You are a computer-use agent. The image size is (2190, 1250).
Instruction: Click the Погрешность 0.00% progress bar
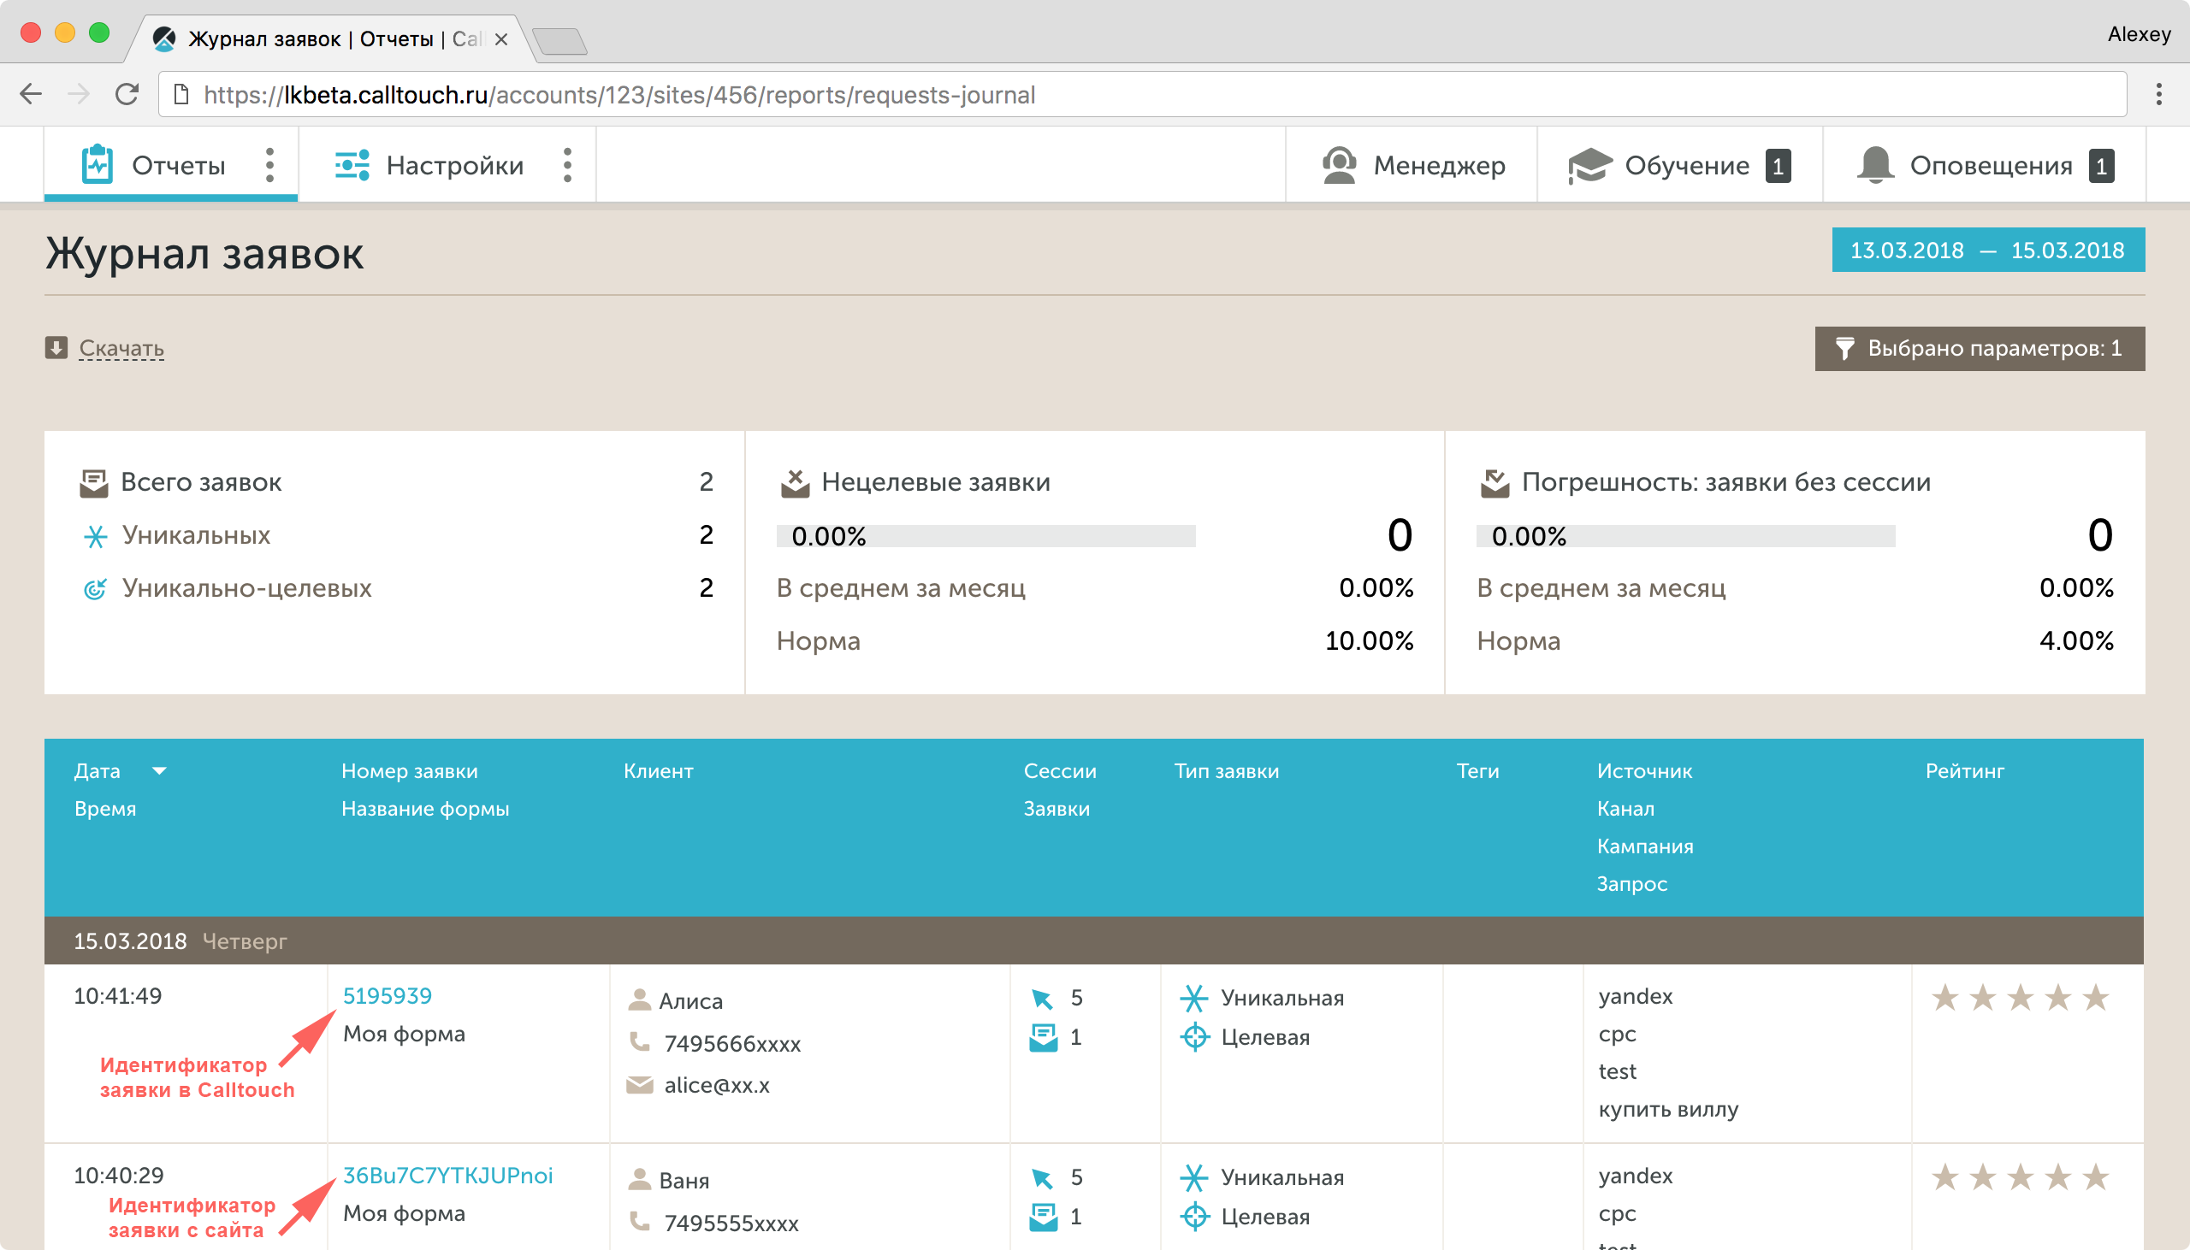click(1686, 536)
